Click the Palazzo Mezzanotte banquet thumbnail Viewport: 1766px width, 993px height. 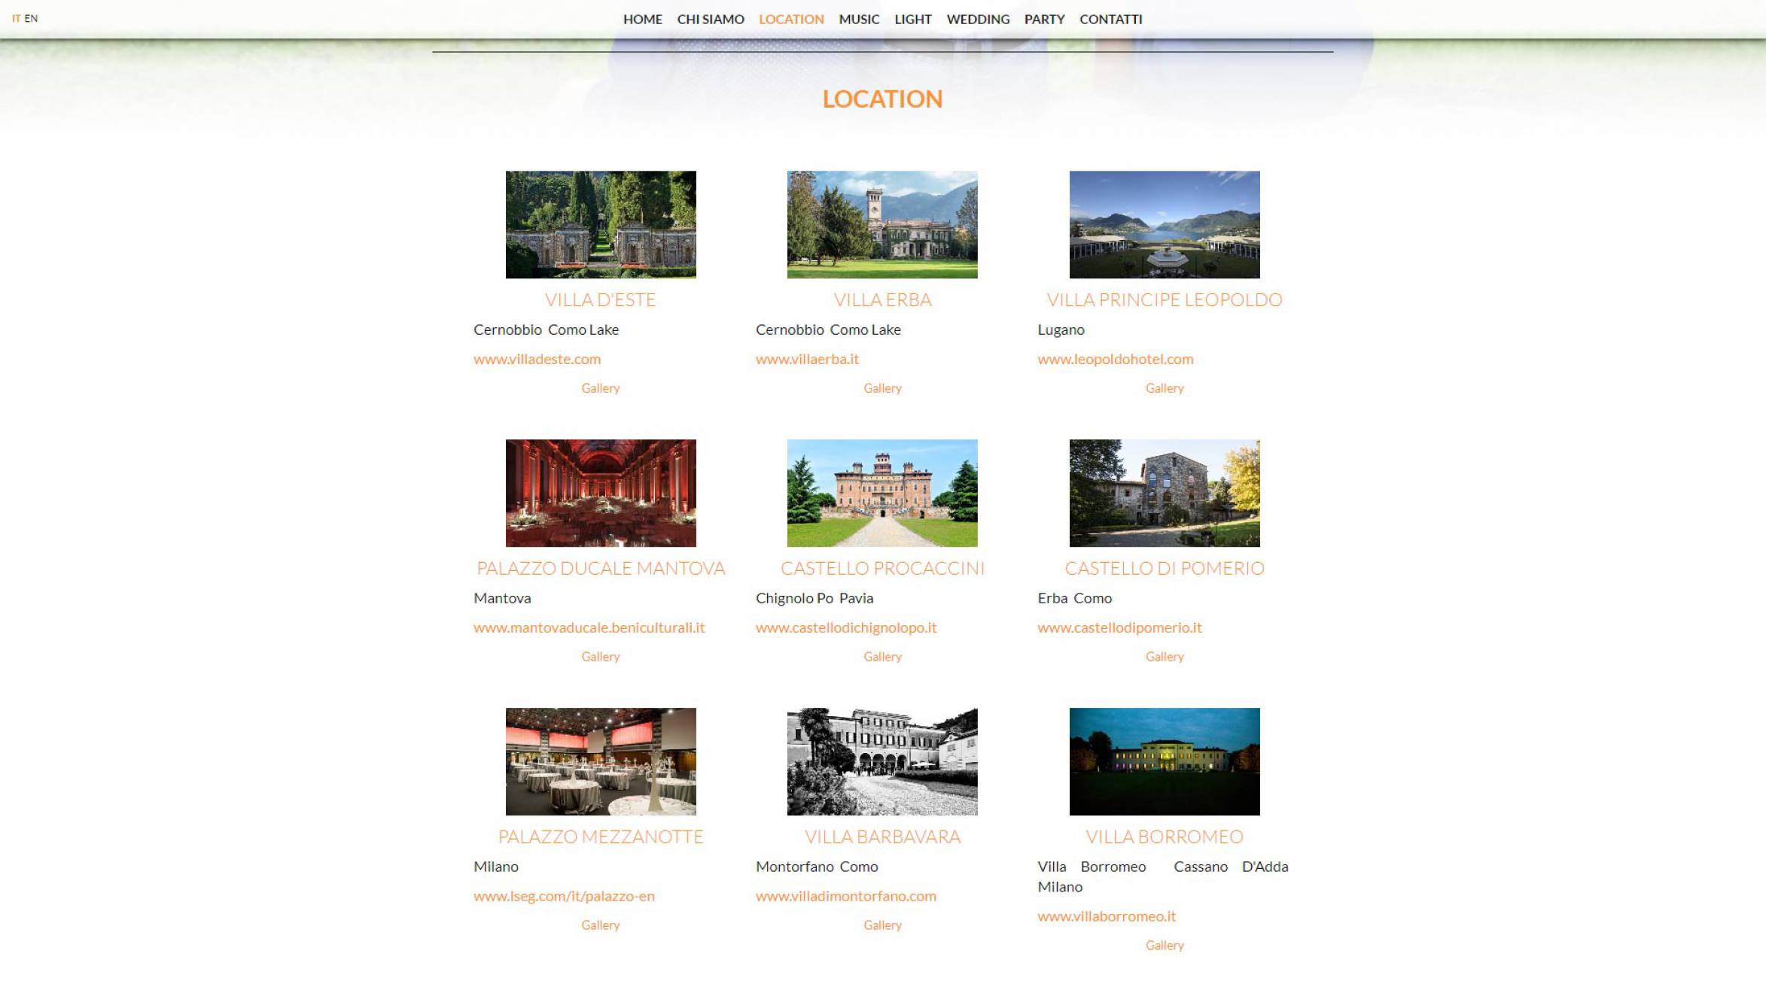[601, 761]
